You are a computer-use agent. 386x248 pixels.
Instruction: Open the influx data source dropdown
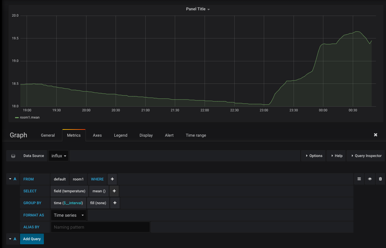pyautogui.click(x=59, y=156)
